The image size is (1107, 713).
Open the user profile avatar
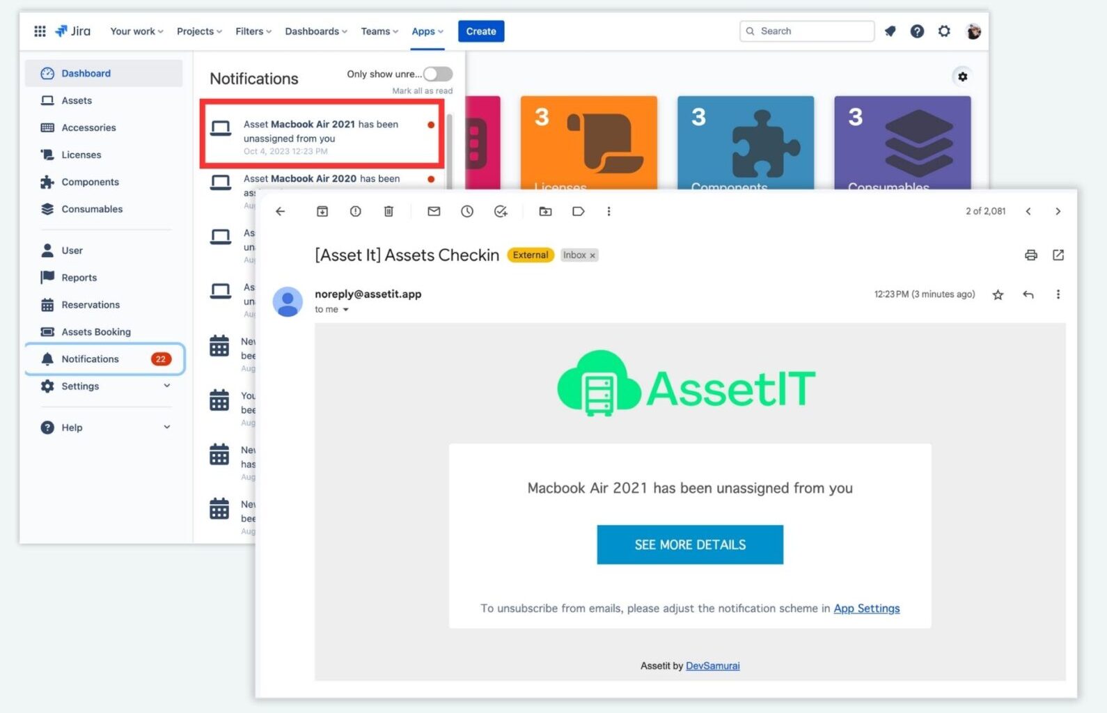tap(973, 31)
